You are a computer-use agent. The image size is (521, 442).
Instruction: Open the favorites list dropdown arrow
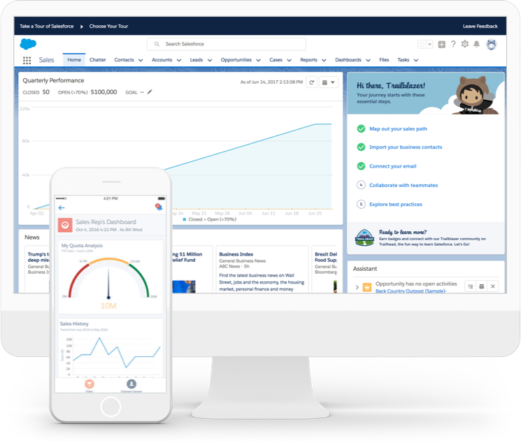point(429,44)
